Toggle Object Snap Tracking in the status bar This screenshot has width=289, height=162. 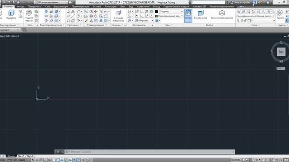tap(62, 160)
